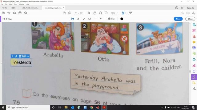197x110 pixels.
Task: Open Adobe Acrobat taskbar icon
Action: (104, 107)
